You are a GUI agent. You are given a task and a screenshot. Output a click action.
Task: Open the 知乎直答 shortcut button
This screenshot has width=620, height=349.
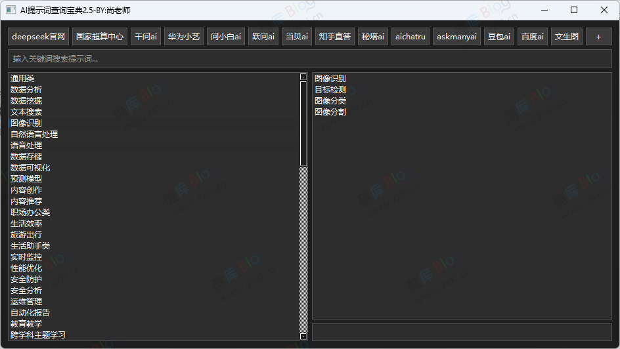[334, 37]
